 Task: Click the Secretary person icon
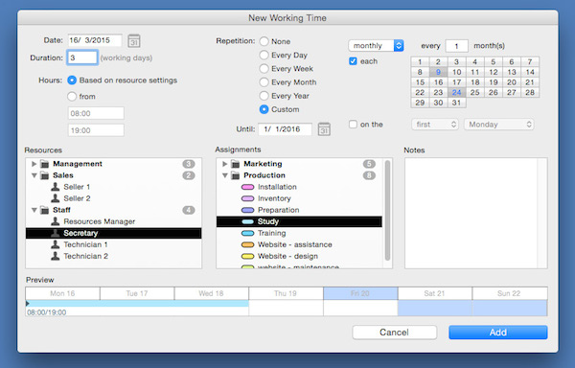click(56, 233)
